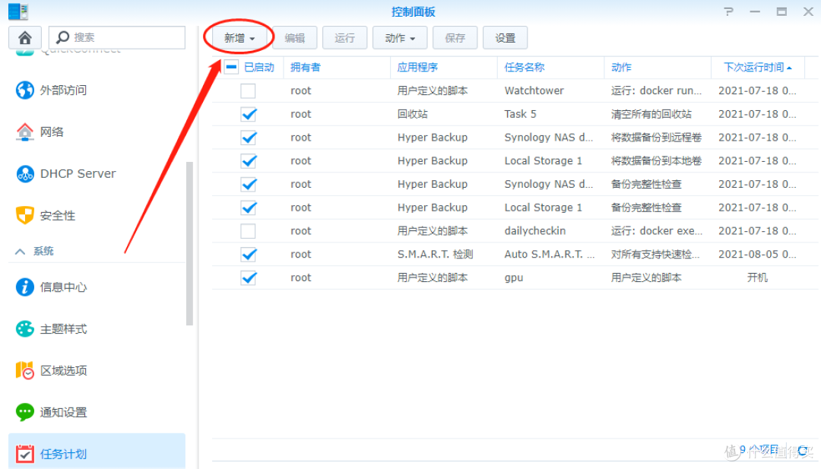
Task: Open External Access globe icon
Action: pos(24,90)
